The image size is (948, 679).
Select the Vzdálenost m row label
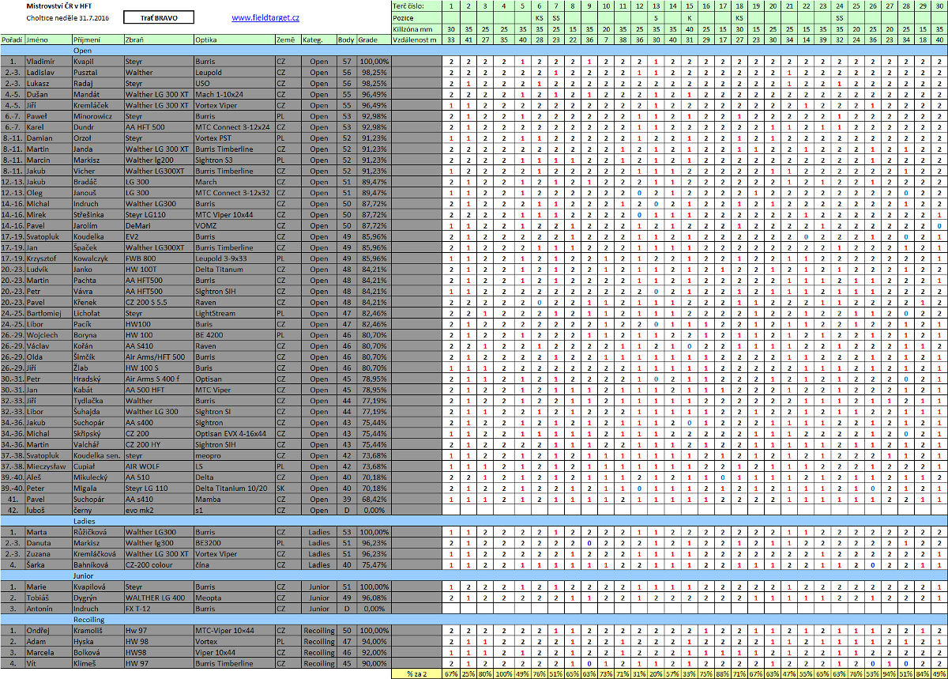(x=416, y=39)
